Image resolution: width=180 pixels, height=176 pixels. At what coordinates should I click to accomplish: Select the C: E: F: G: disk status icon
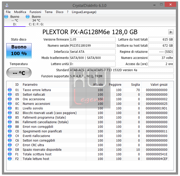(x=28, y=17)
